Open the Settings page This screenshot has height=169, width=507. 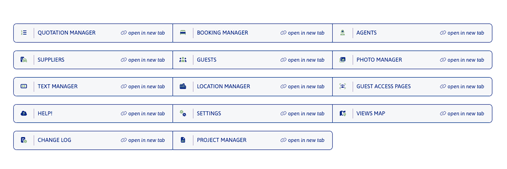pos(209,113)
